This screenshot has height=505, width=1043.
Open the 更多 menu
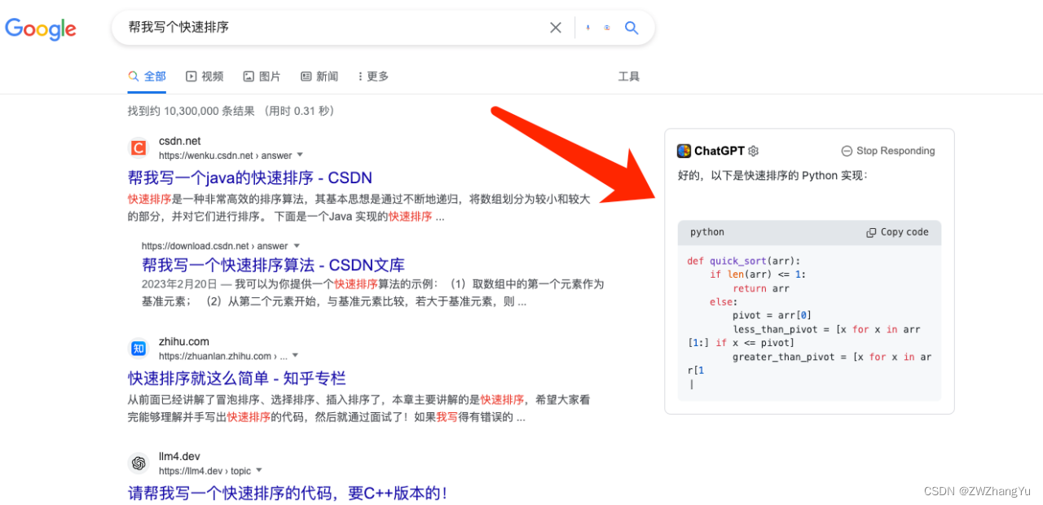373,77
